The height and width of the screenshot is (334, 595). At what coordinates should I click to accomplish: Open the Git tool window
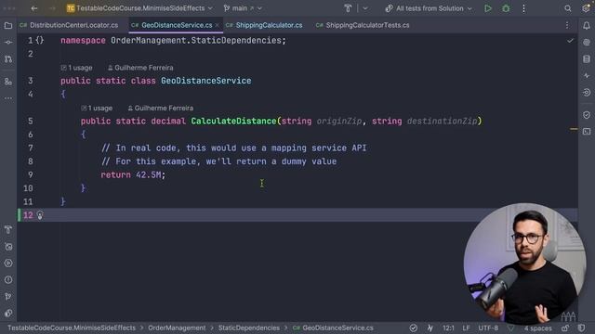[8, 297]
